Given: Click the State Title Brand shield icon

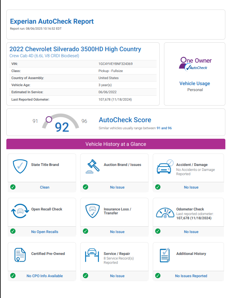Looking at the screenshot, I should click(x=20, y=166).
